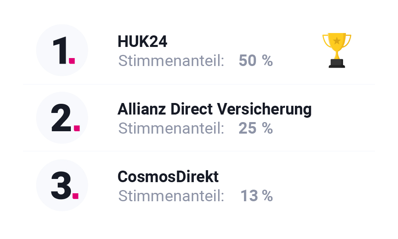Click the 50 % vote share value
Screen dimensions: 398x239
pyautogui.click(x=256, y=60)
